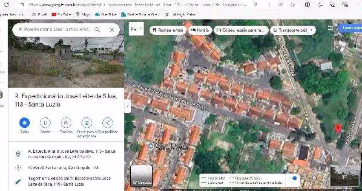Open the Google apps grid icon
This screenshot has width=362, height=191.
pyautogui.click(x=330, y=28)
